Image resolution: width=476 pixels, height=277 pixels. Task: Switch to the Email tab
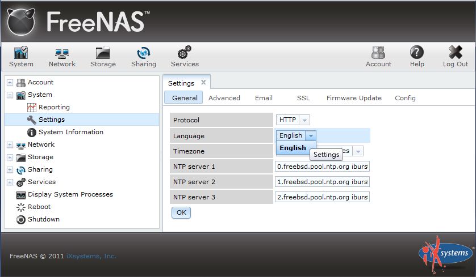264,98
